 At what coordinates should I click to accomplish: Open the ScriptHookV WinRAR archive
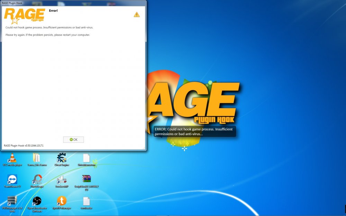[x=86, y=182]
